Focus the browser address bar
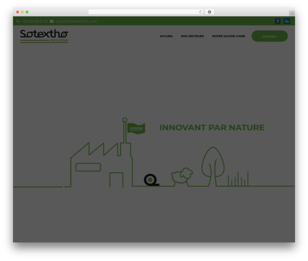 [146, 12]
